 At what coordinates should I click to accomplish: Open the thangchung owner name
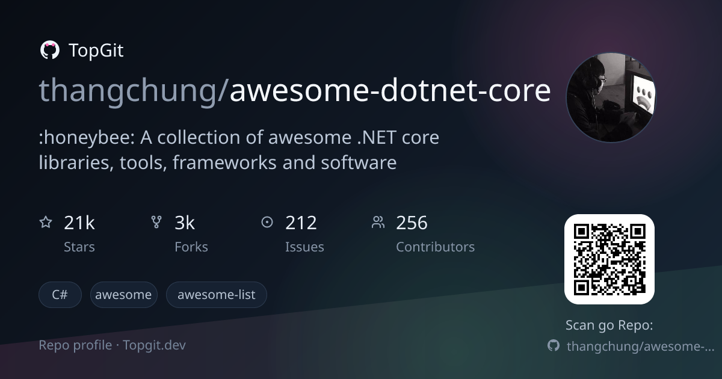pyautogui.click(x=129, y=91)
